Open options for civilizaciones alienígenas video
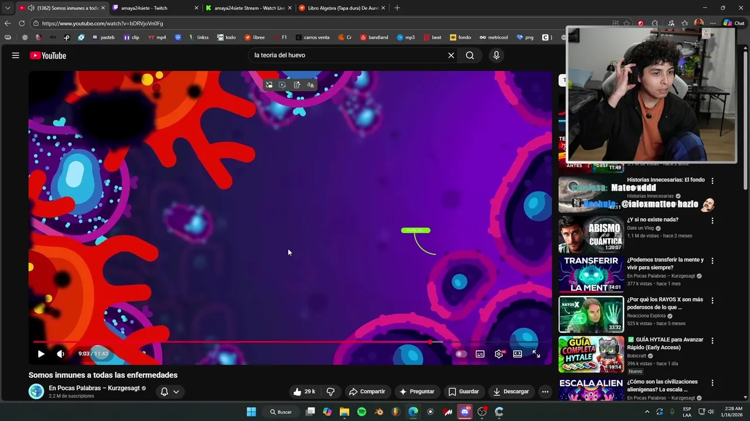 [712, 383]
